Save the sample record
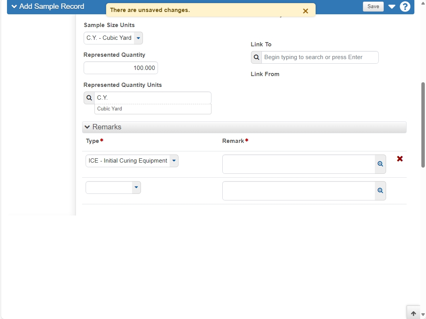426x319 pixels. tap(373, 7)
